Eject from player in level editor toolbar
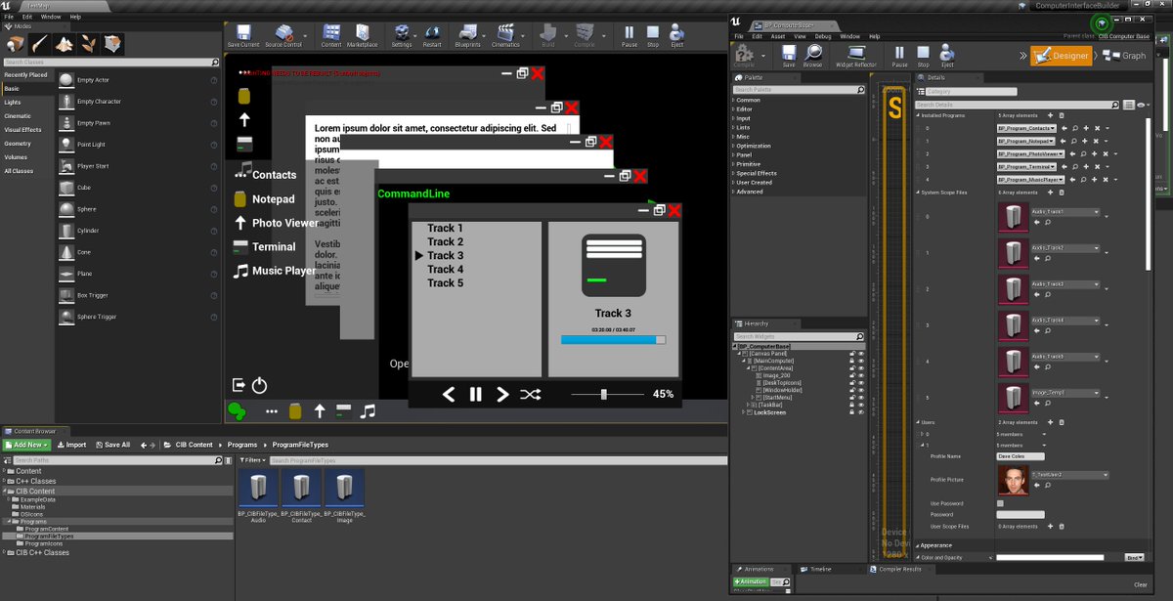This screenshot has height=601, width=1173. pyautogui.click(x=676, y=36)
